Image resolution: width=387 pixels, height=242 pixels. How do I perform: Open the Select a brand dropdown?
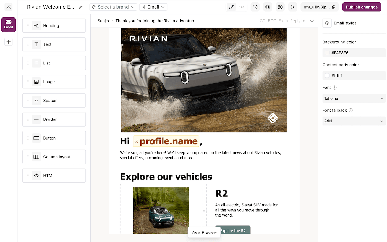pos(113,7)
